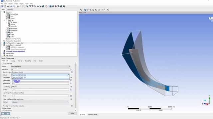Click the Size Factor input field
Viewport: 213px width, 119px height.
click(41, 69)
